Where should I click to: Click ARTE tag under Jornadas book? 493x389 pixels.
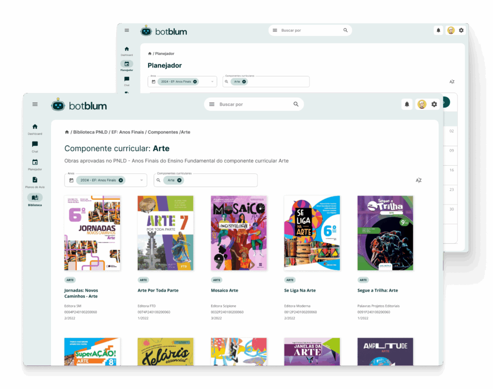(x=70, y=280)
